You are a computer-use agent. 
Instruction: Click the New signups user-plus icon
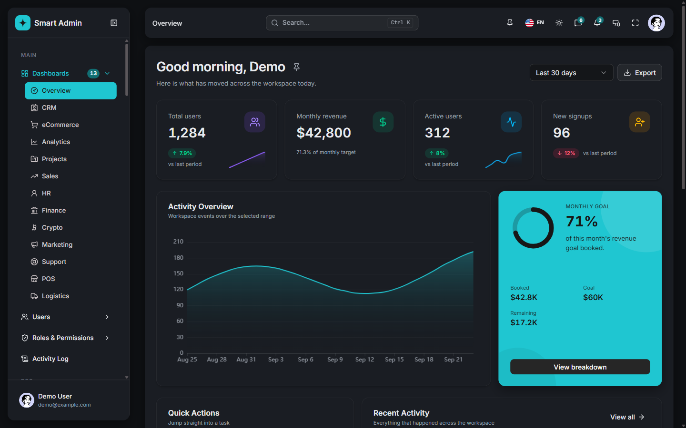pyautogui.click(x=640, y=122)
